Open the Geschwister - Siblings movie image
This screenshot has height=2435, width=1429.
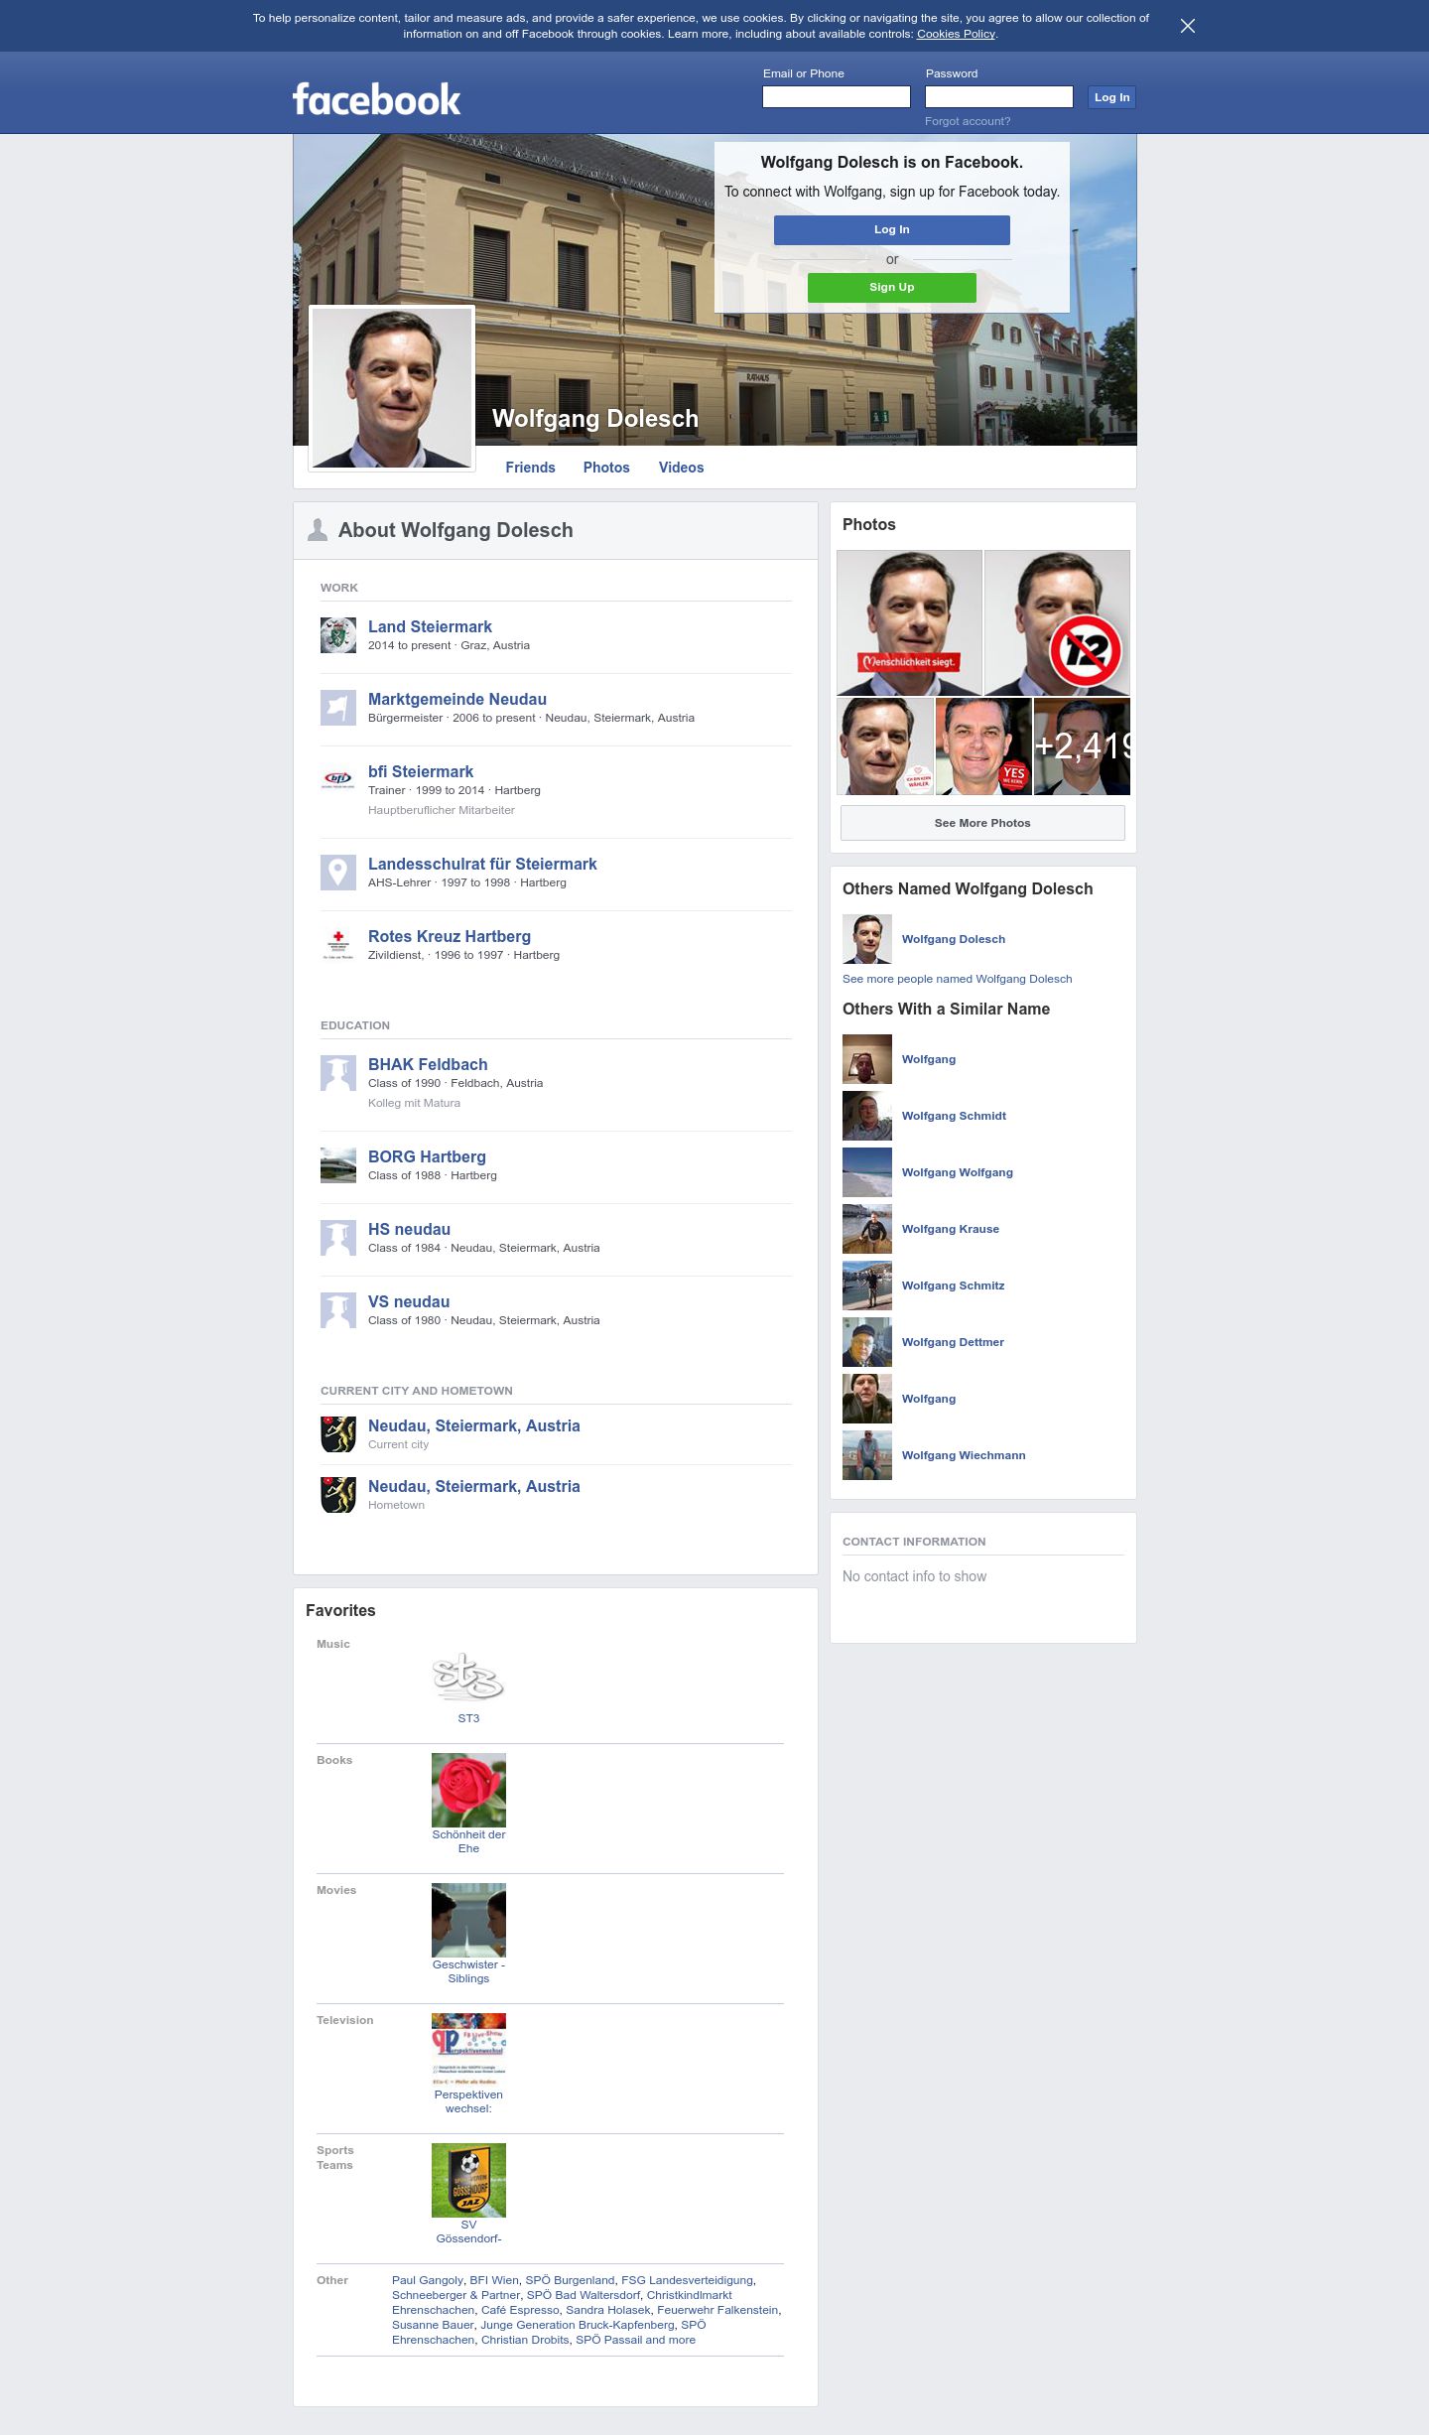pos(468,1920)
